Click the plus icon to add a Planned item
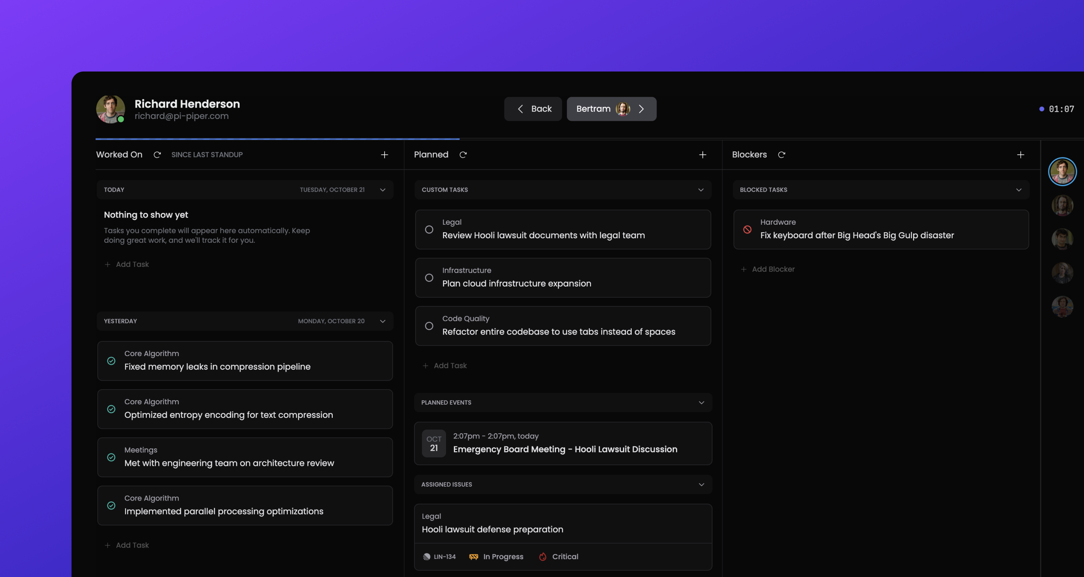The height and width of the screenshot is (577, 1084). [x=702, y=154]
